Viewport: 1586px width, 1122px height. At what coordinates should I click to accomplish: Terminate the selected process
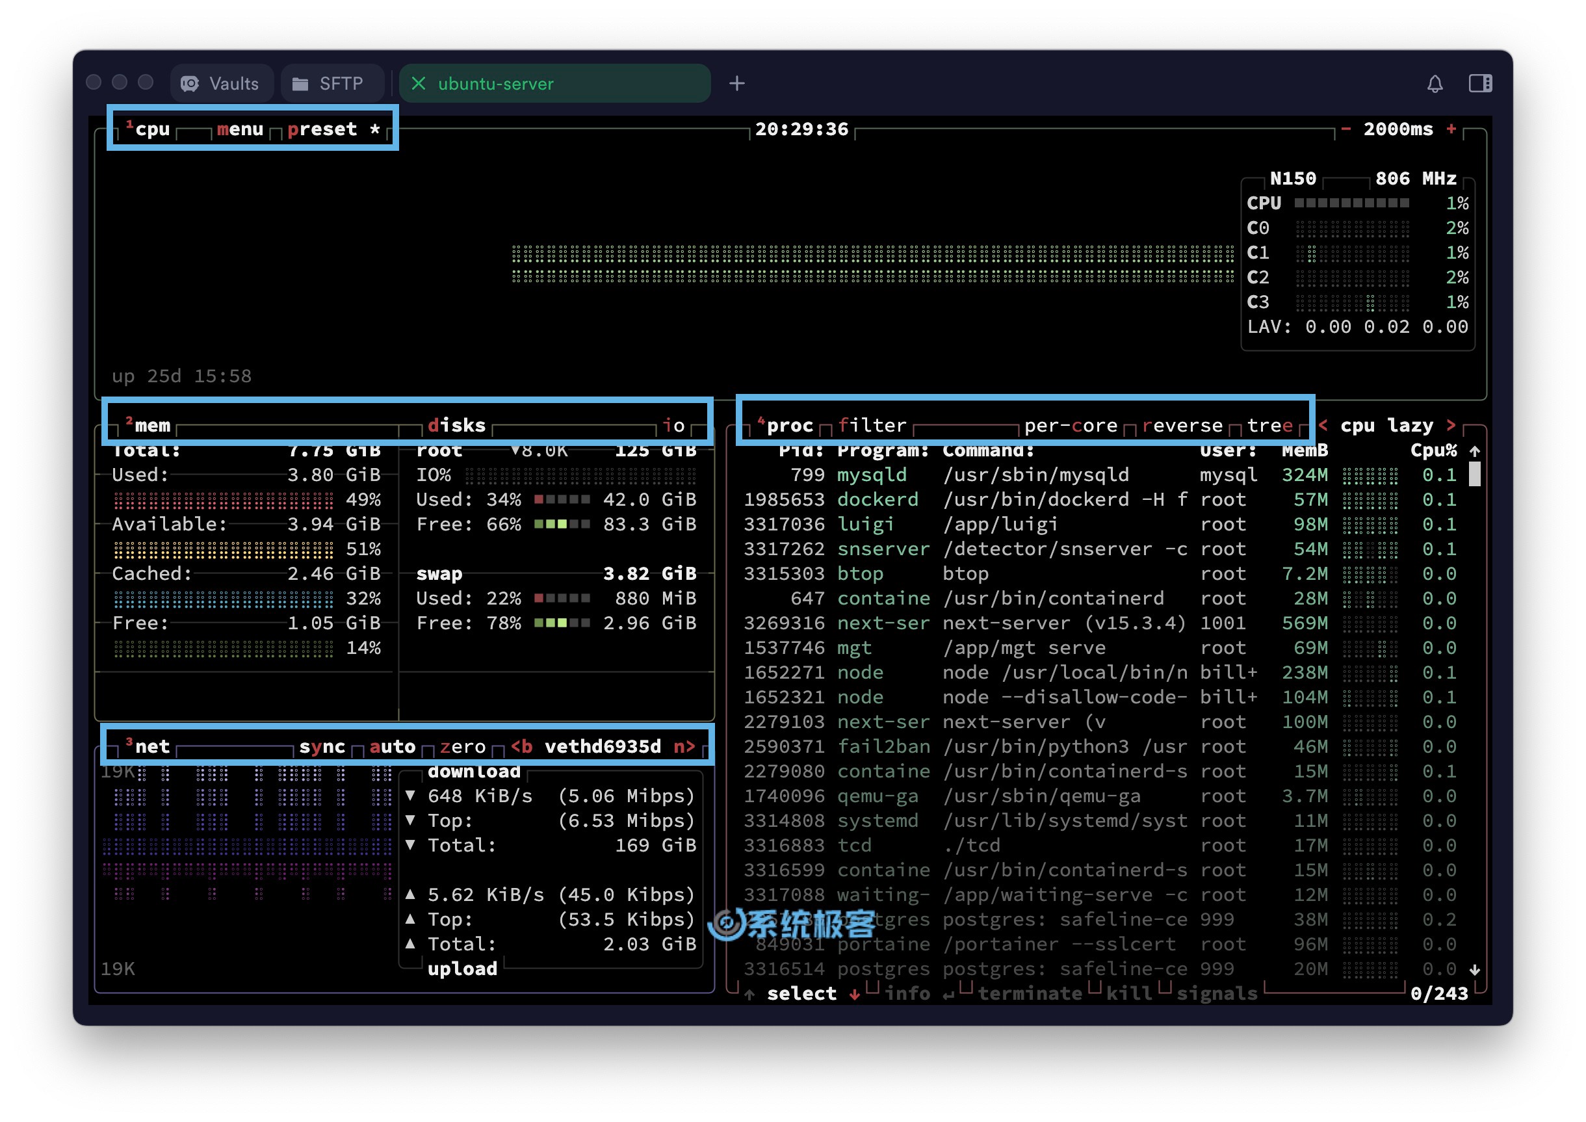point(1030,993)
